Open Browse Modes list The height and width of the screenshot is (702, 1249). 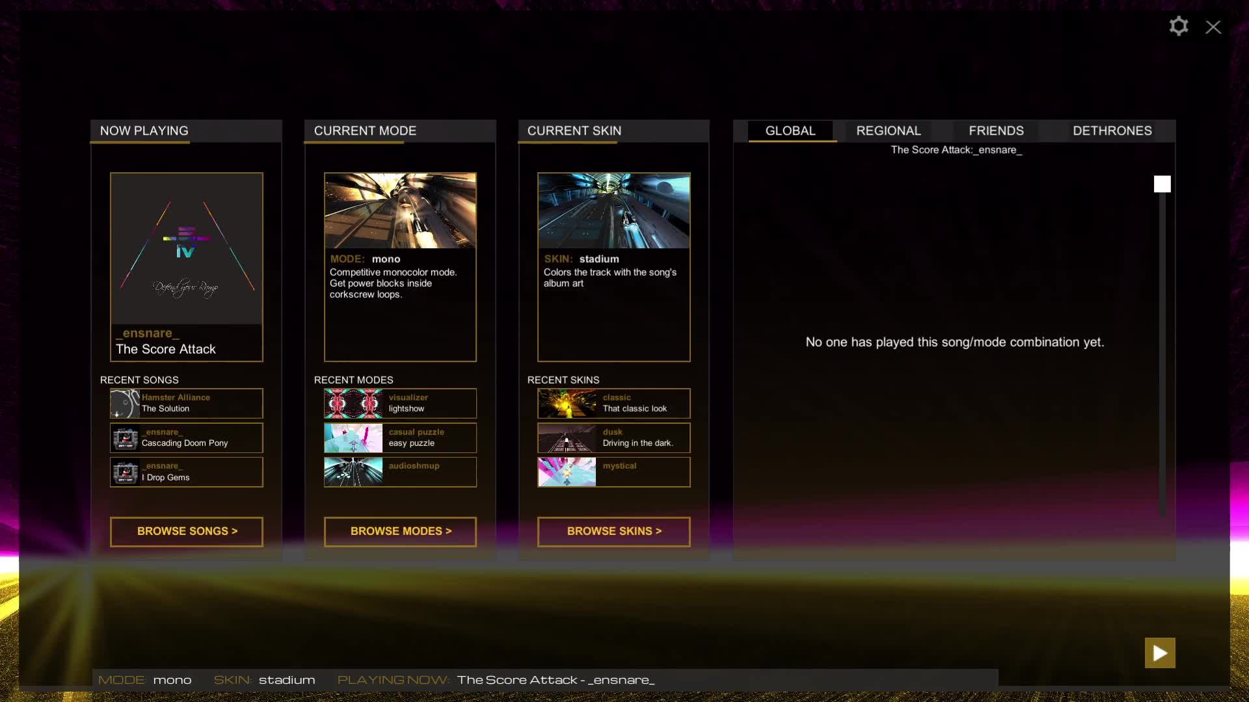[x=400, y=531]
